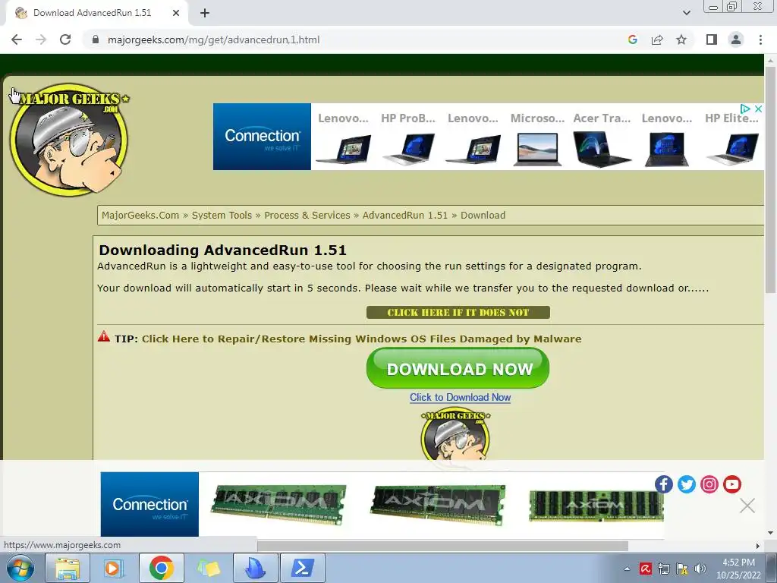Open the red antivirus tray icon
Image resolution: width=777 pixels, height=583 pixels.
click(645, 569)
